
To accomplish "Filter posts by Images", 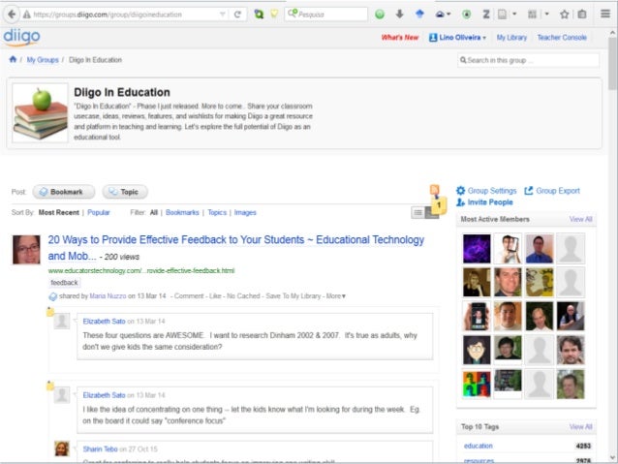I will 245,212.
